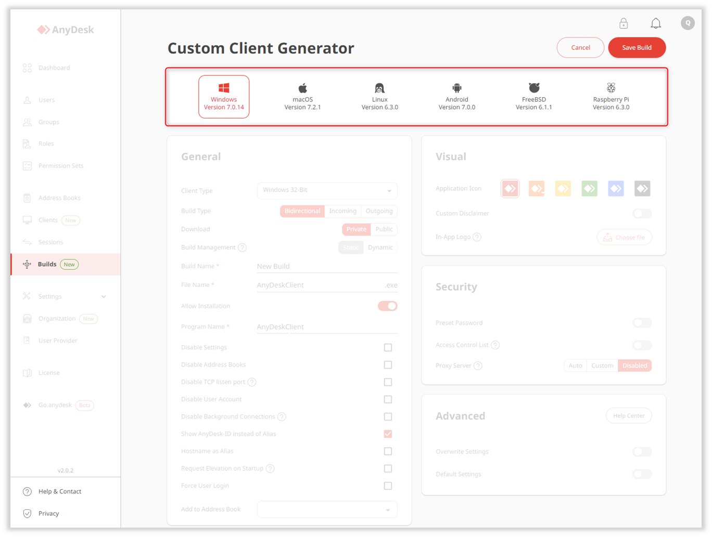Open the Add to Address Book dropdown
712x537 pixels.
coord(327,509)
